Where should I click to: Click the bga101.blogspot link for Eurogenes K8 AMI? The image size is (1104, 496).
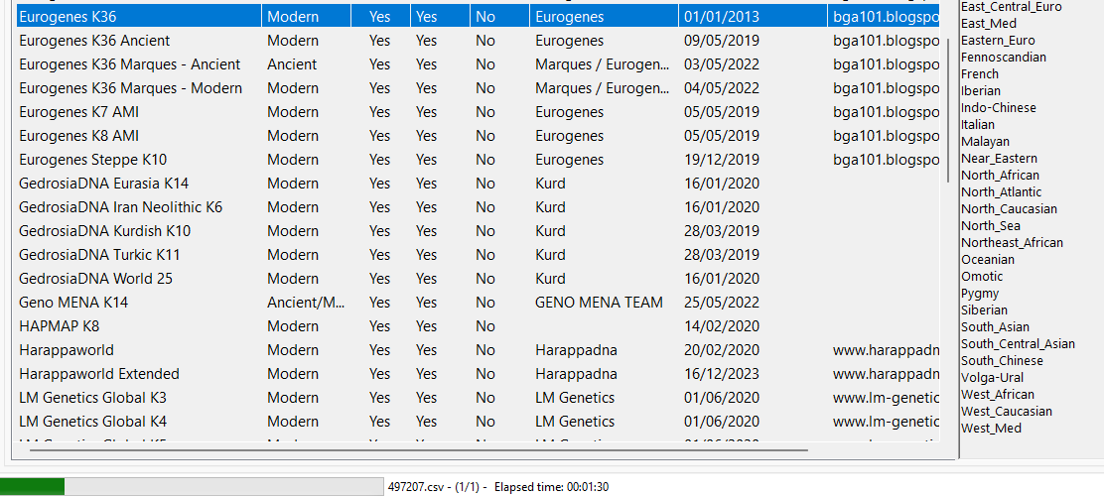point(886,136)
